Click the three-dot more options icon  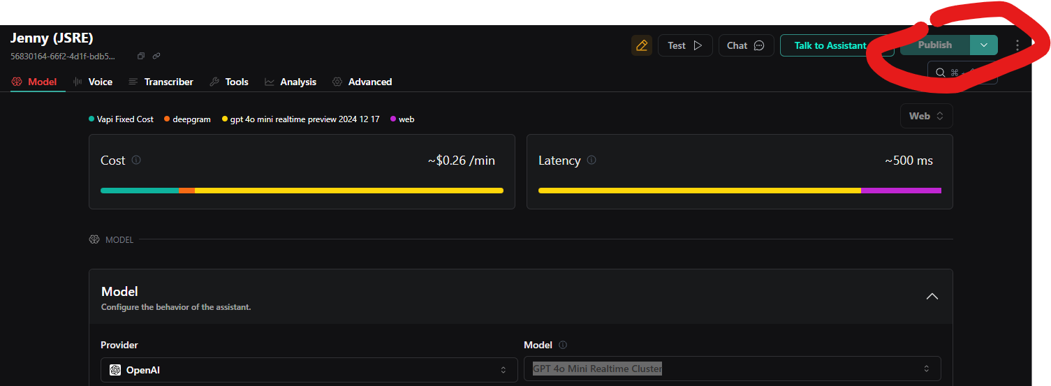click(1017, 45)
